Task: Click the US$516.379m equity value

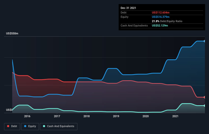Action: (161, 17)
